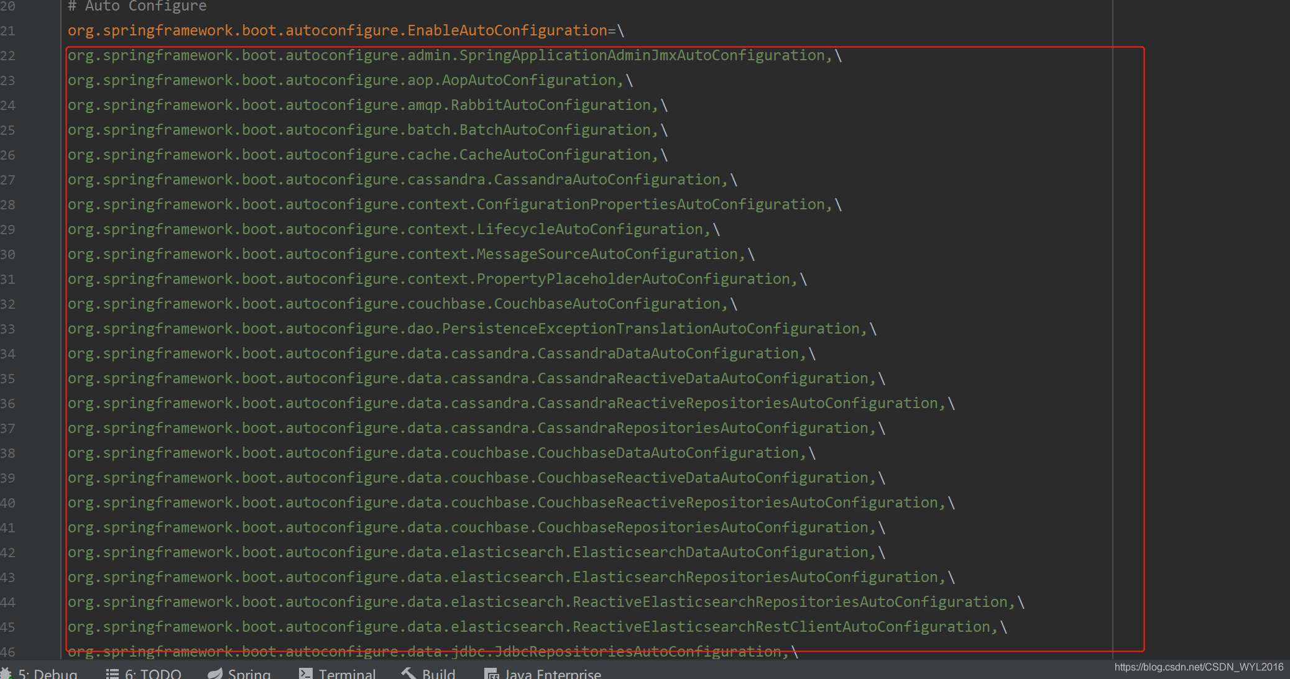Click the EnableAutoConfiguration key on line 21

tap(338, 30)
